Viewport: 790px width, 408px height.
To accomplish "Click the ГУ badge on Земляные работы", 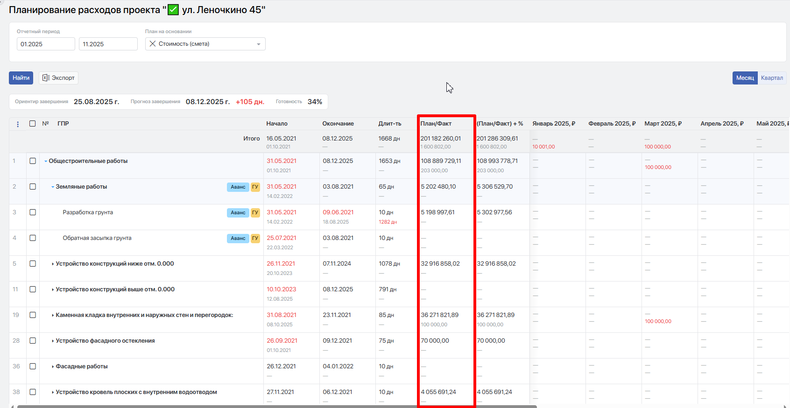I will [255, 187].
